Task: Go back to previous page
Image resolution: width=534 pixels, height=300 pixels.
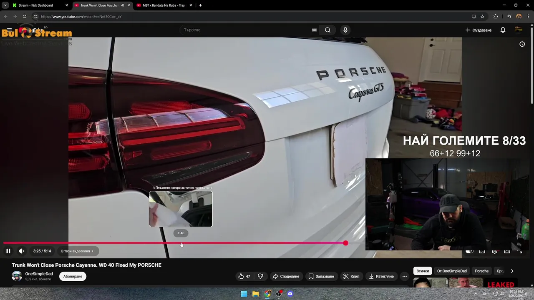Action: [6, 17]
